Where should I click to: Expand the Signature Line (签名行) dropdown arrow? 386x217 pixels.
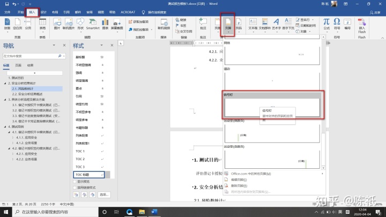313,20
